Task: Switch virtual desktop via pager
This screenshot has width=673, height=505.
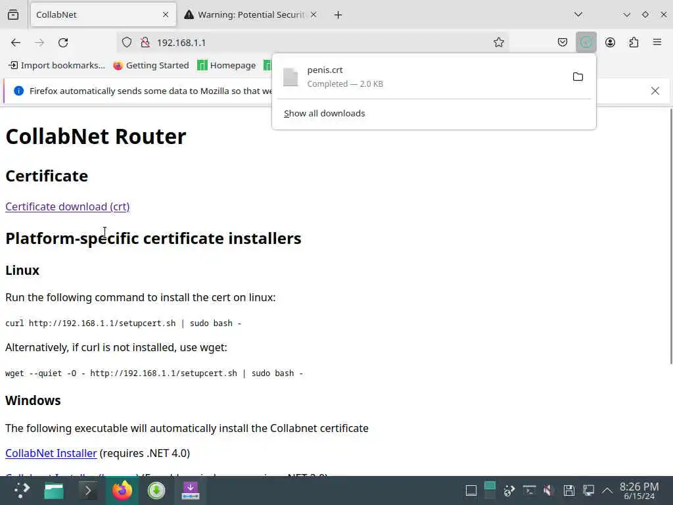Action: [490, 491]
